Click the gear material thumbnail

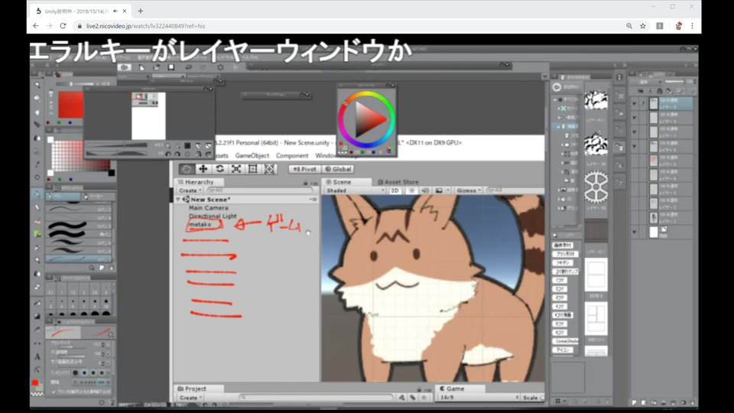pos(596,187)
